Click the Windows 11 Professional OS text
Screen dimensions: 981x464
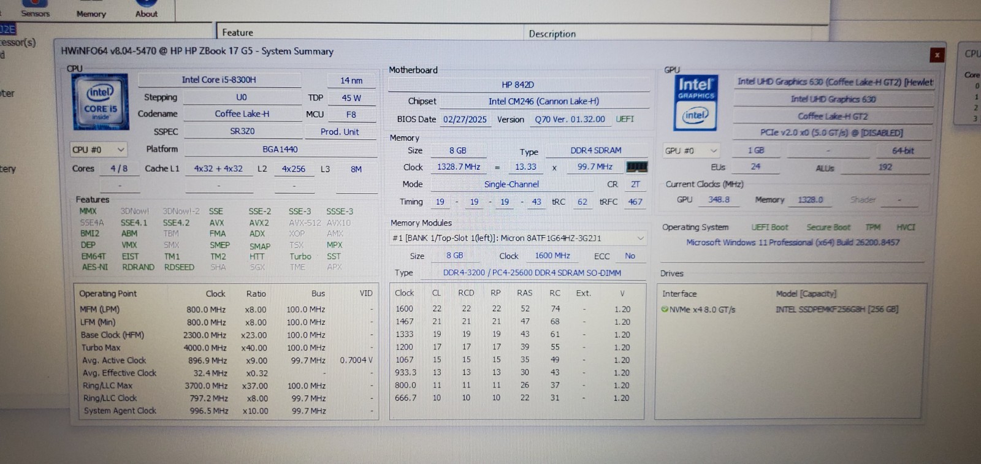pyautogui.click(x=793, y=242)
